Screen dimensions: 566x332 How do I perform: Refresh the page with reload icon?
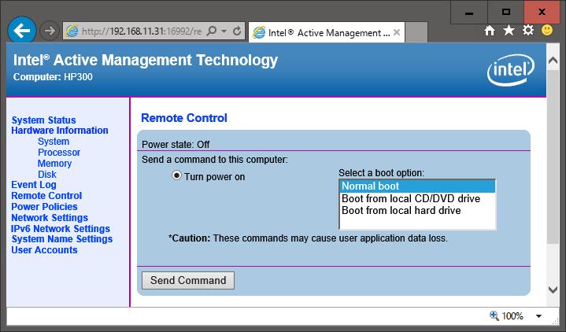coord(237,31)
